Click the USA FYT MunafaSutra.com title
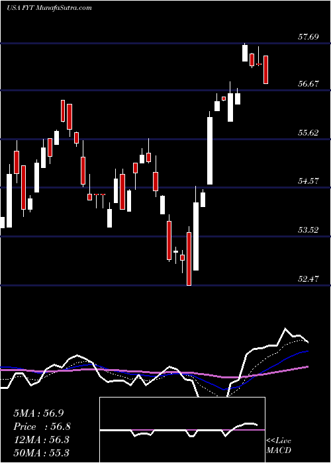 pyautogui.click(x=49, y=8)
